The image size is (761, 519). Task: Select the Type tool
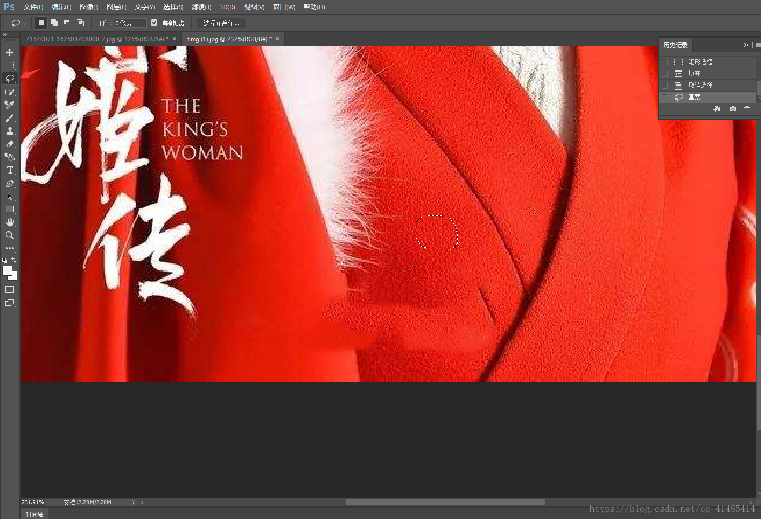(10, 170)
